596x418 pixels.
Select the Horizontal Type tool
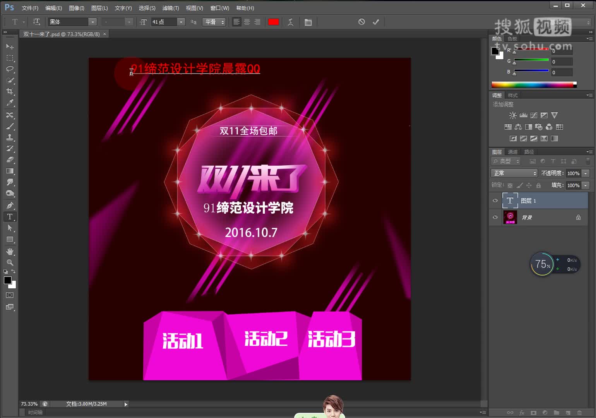point(10,217)
